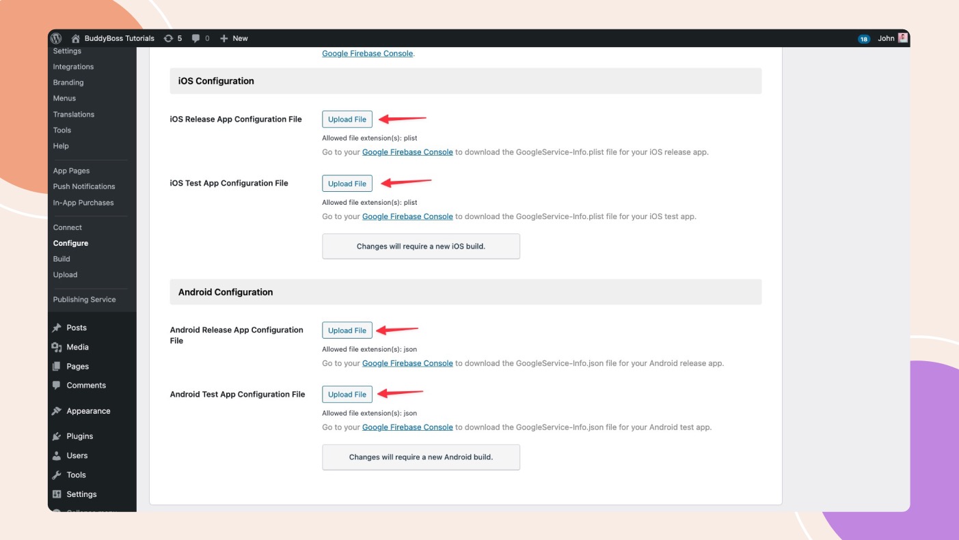Click the plus New icon
This screenshot has height=540, width=959.
pos(224,38)
